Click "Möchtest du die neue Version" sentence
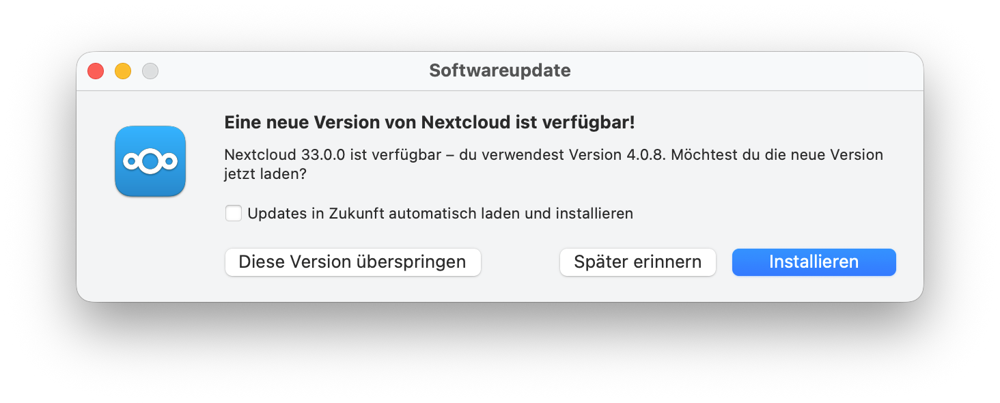Viewport: 1000px width, 403px height. pyautogui.click(x=777, y=154)
